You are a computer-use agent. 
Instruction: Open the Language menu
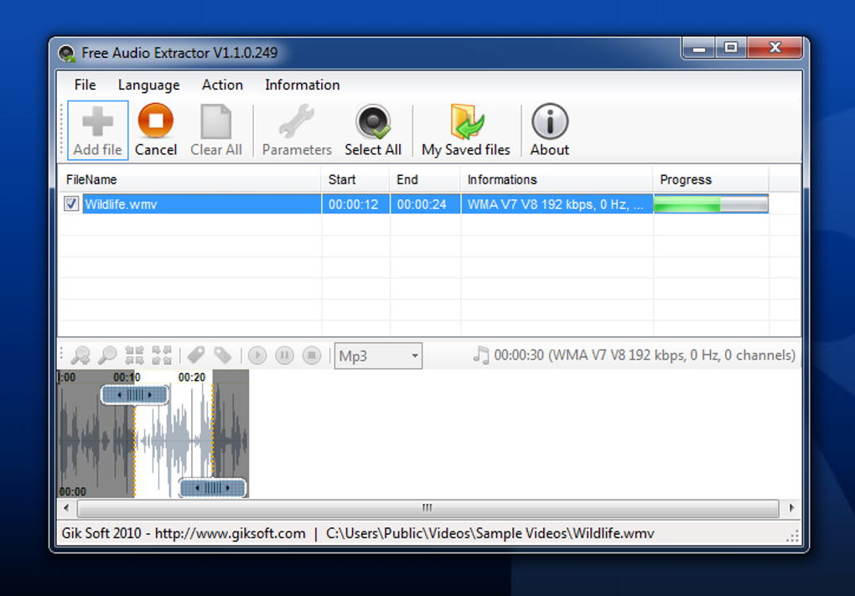(x=149, y=85)
